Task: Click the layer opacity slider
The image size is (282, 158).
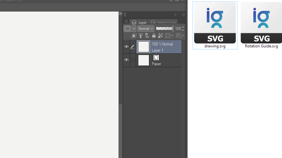Action: click(164, 29)
